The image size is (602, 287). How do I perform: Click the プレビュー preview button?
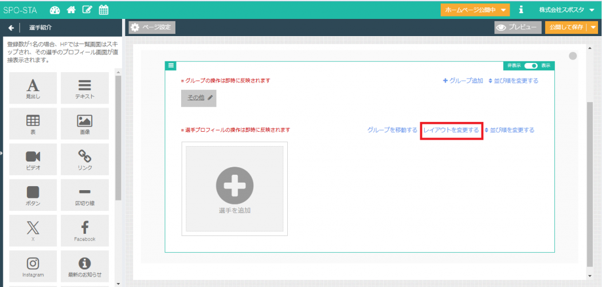[x=517, y=27]
